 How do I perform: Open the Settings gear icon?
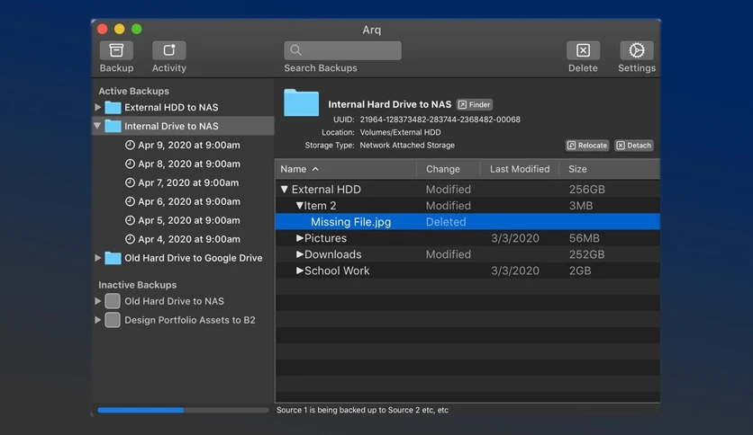pyautogui.click(x=637, y=50)
